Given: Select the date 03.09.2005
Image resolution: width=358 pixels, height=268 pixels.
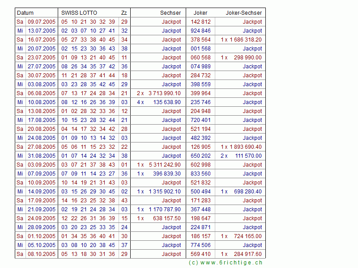Looking at the screenshot, I should [x=42, y=165].
